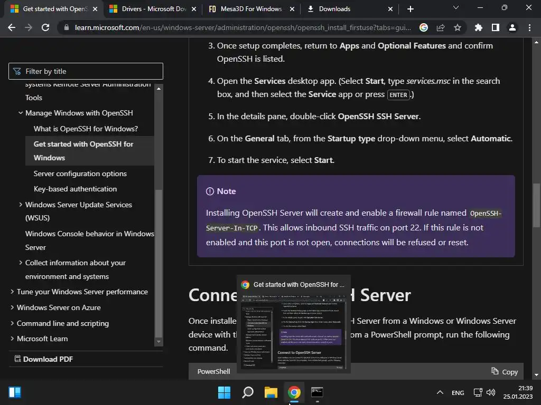Image resolution: width=541 pixels, height=405 pixels.
Task: Collapse Manage Windows with OpenSSH section
Action: pyautogui.click(x=21, y=113)
